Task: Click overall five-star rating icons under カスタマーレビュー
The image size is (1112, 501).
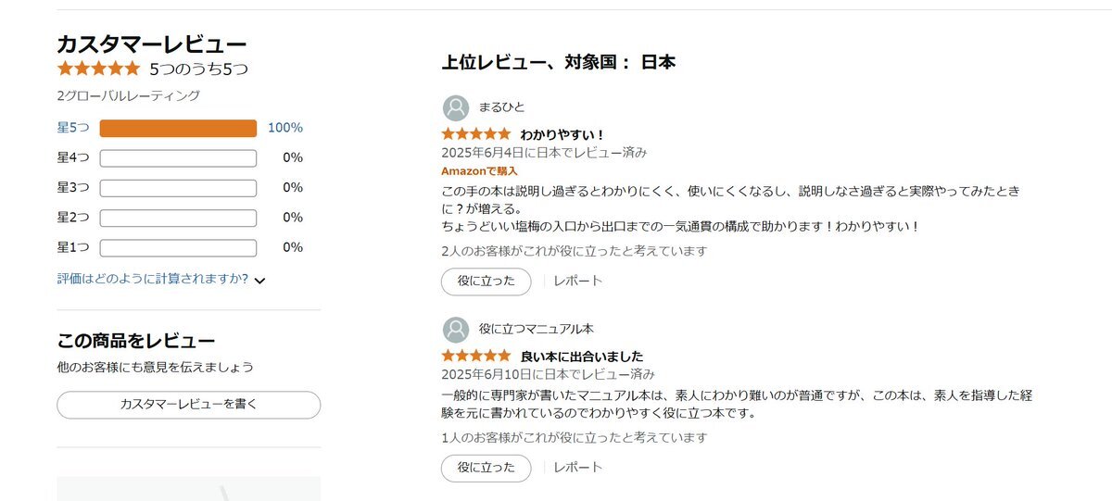Action: [x=98, y=69]
